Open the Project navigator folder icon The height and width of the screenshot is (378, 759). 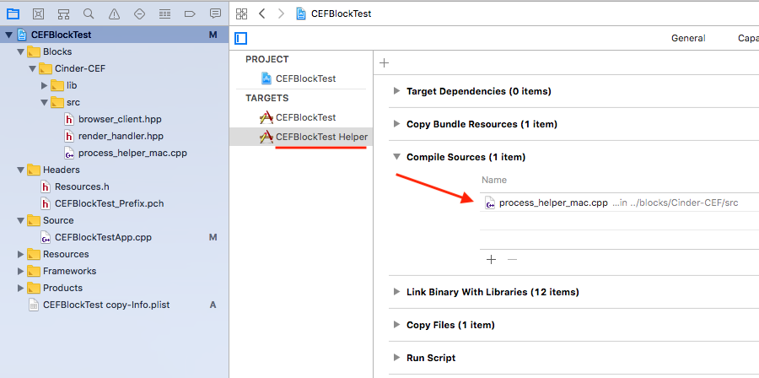[13, 13]
